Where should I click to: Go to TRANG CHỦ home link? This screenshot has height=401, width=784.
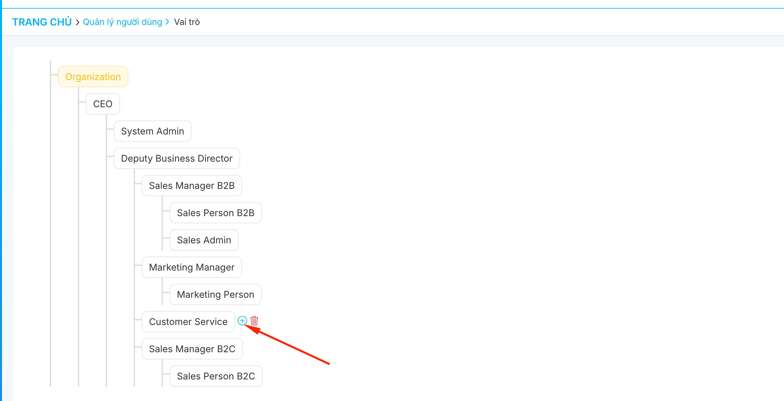(42, 22)
